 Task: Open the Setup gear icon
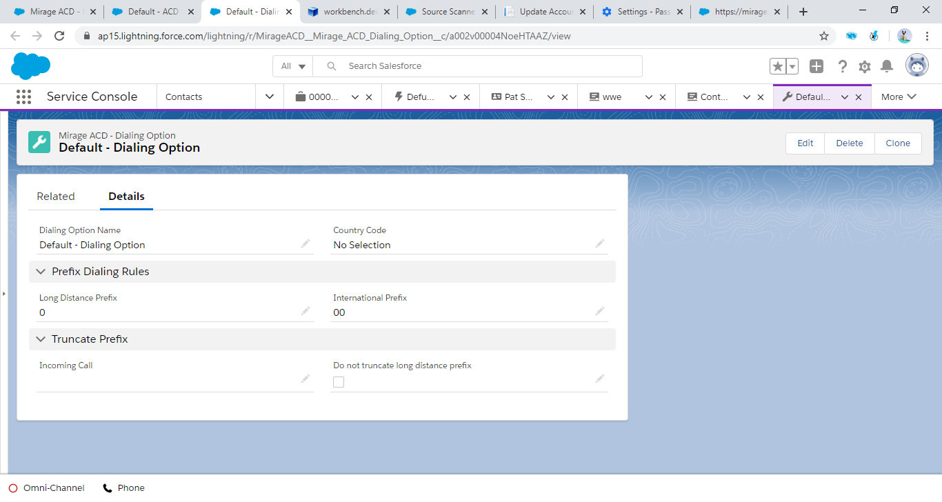(x=865, y=66)
